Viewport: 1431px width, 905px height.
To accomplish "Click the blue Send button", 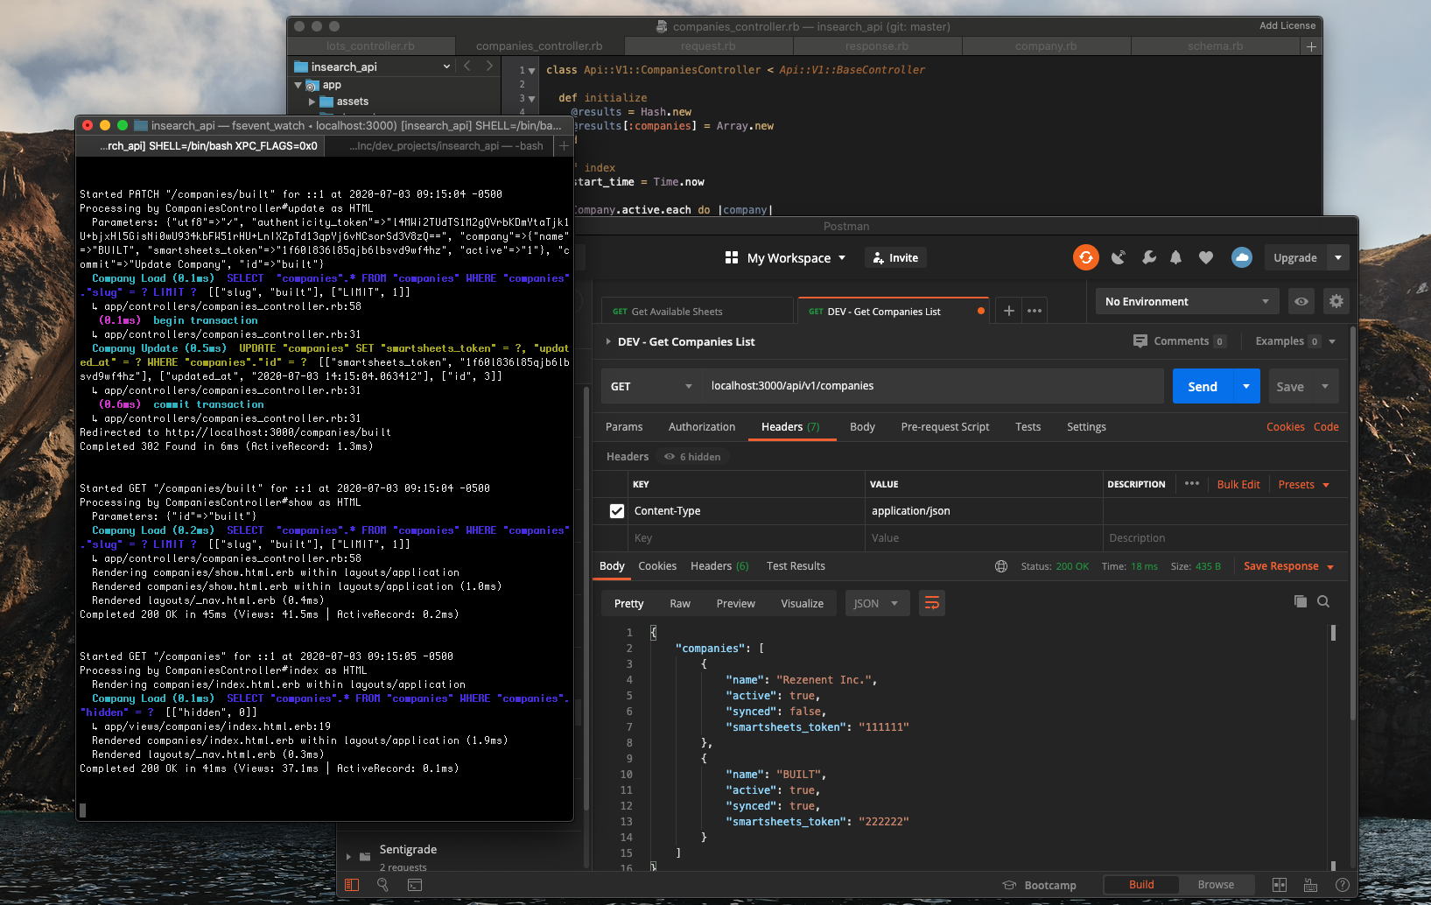I will pyautogui.click(x=1202, y=386).
